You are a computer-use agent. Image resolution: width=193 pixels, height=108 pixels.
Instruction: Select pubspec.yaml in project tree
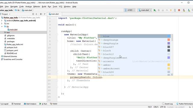(x=11, y=50)
